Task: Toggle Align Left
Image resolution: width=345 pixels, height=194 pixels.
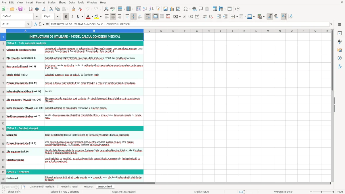Action: (x=107, y=17)
